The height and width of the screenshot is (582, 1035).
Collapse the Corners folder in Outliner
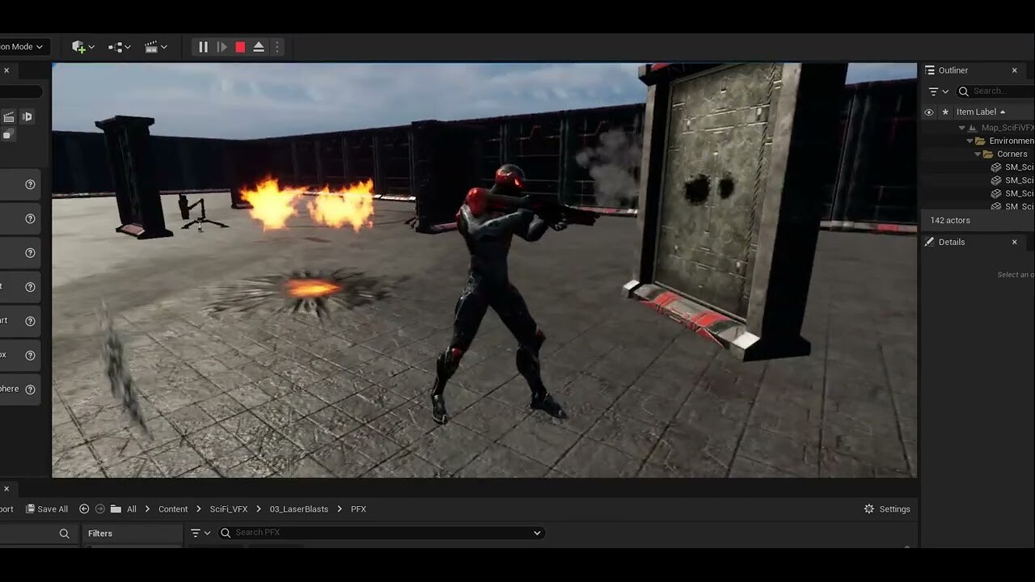point(978,154)
